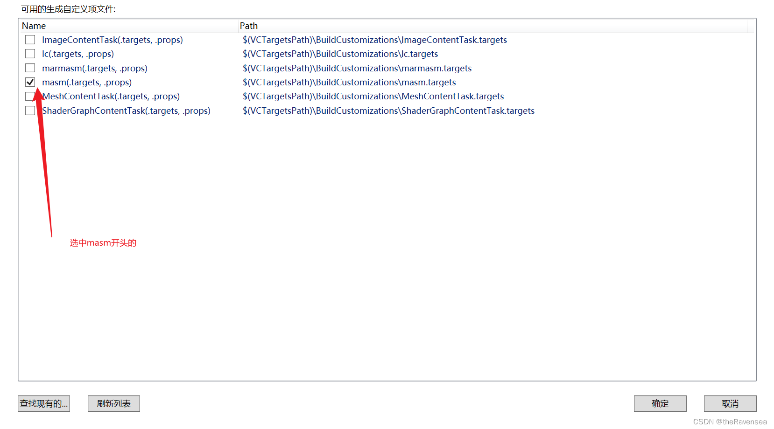
Task: Select the ImageContentTask row in the list
Action: point(113,40)
